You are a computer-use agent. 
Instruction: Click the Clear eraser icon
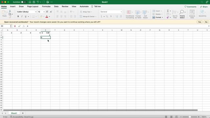click(168, 17)
